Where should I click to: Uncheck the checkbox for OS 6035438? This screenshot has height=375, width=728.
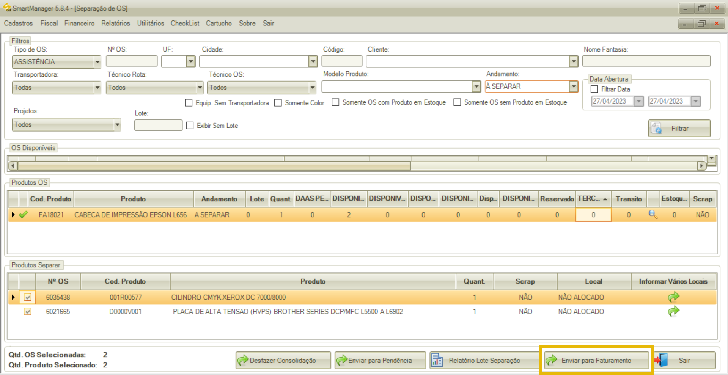(27, 297)
